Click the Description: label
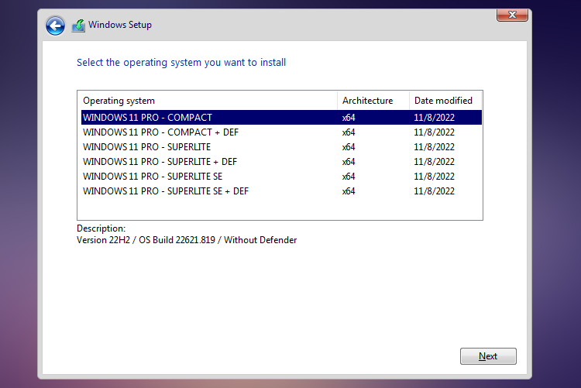Image resolution: width=581 pixels, height=388 pixels. point(101,228)
